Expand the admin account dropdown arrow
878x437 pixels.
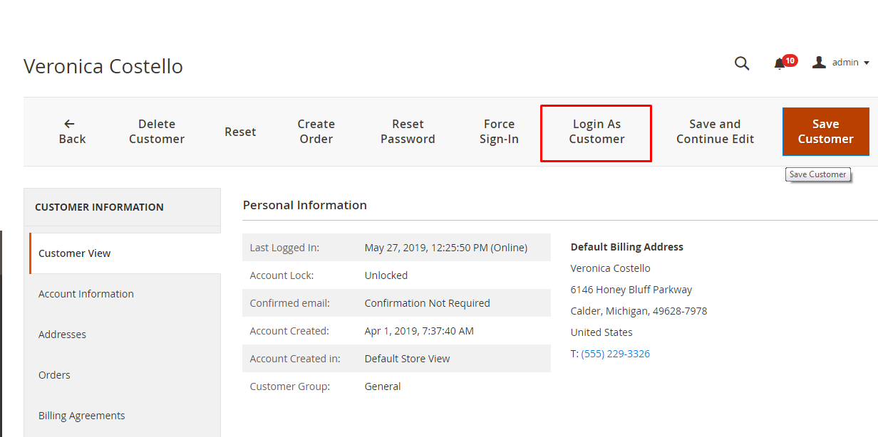pos(866,63)
